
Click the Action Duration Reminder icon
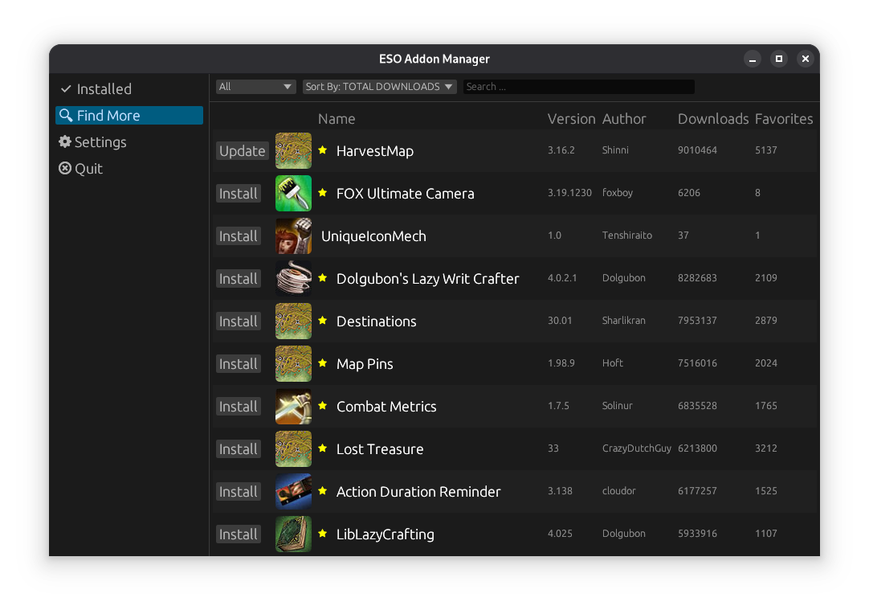(x=293, y=491)
